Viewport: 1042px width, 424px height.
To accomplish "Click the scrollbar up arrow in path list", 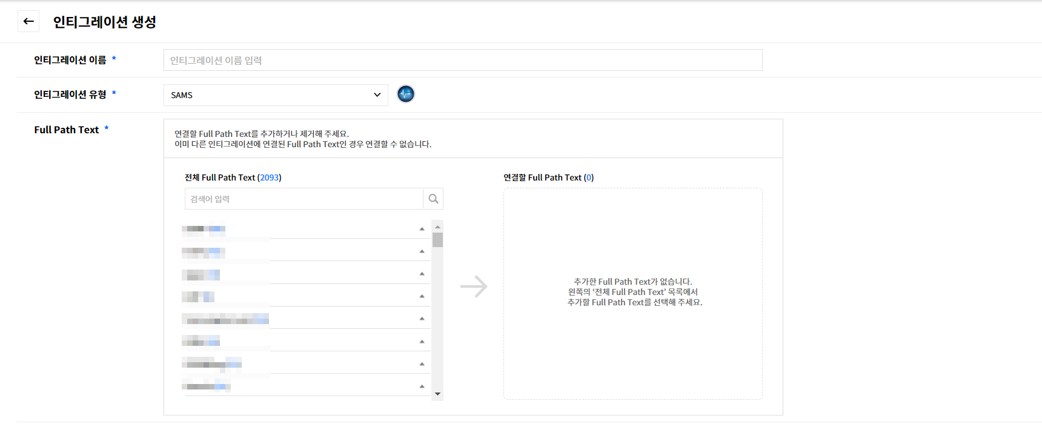I will pos(437,227).
